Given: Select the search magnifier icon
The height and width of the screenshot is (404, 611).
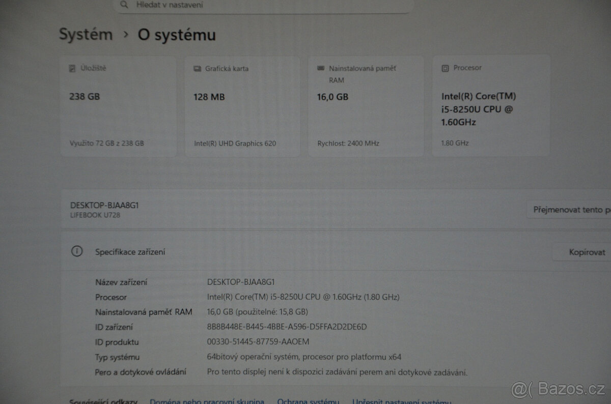Looking at the screenshot, I should (x=124, y=5).
